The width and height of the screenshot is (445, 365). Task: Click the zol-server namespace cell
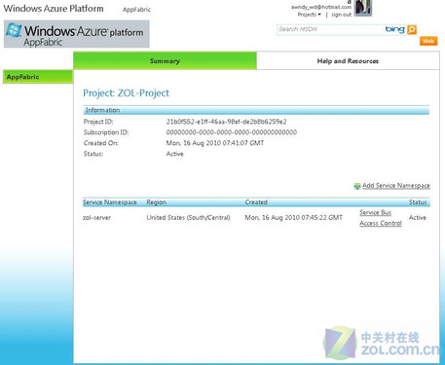pyautogui.click(x=96, y=218)
